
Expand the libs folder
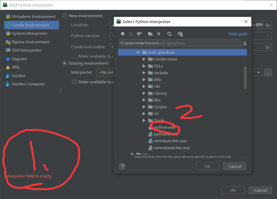[144, 100]
